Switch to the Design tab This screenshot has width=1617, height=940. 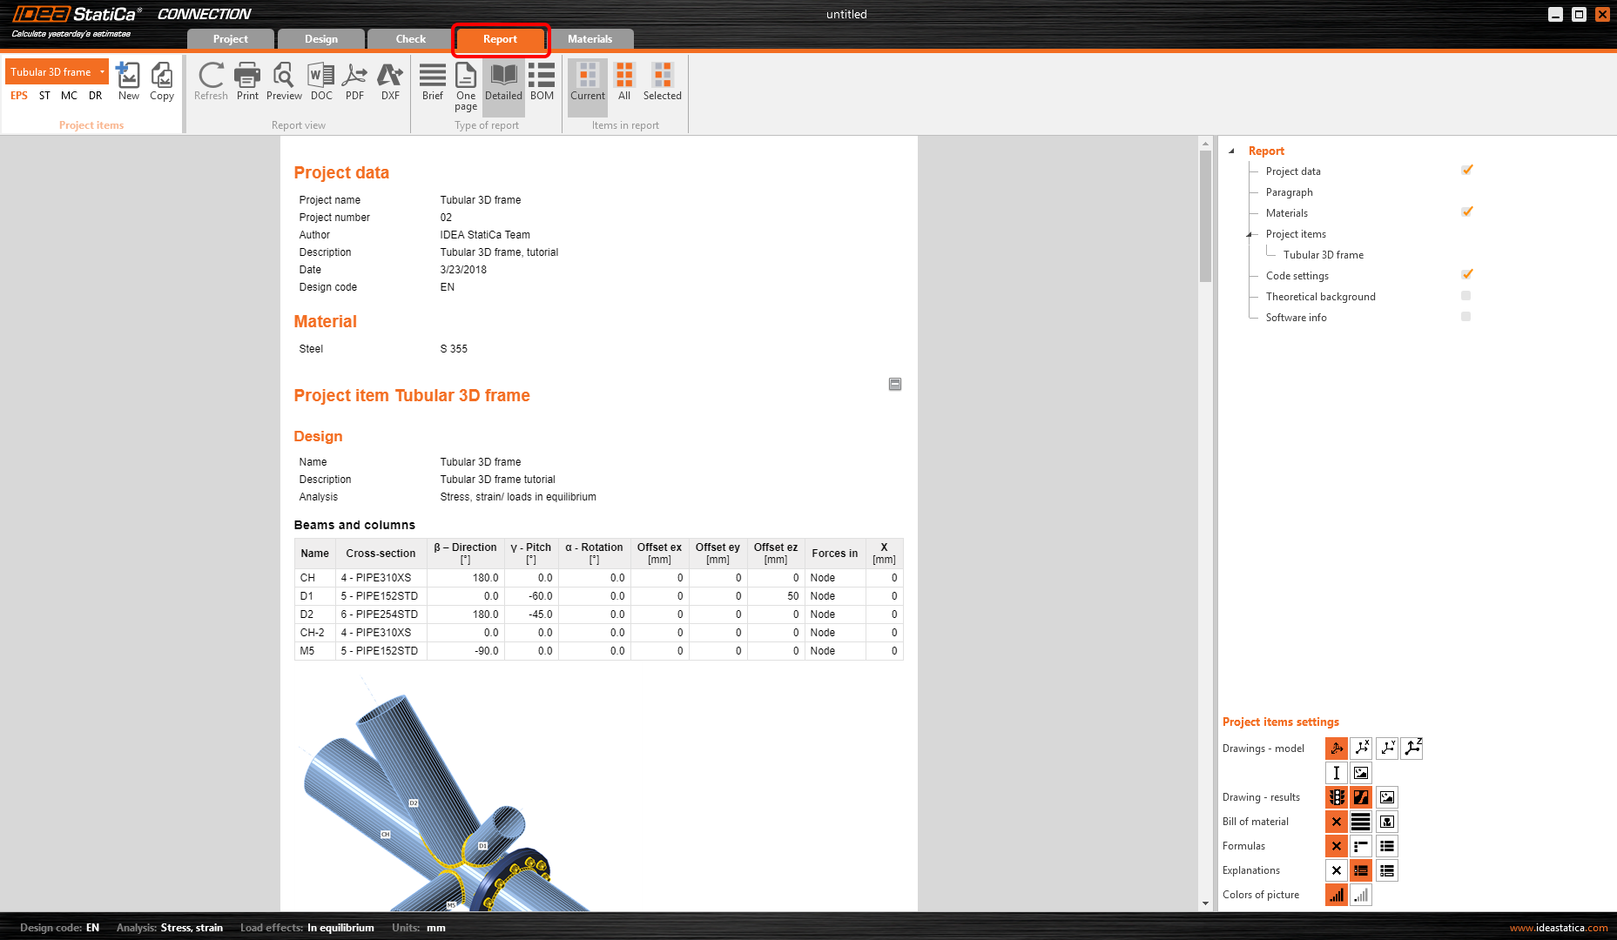point(320,39)
